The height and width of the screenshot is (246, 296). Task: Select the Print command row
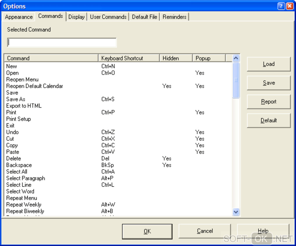[x=118, y=112]
